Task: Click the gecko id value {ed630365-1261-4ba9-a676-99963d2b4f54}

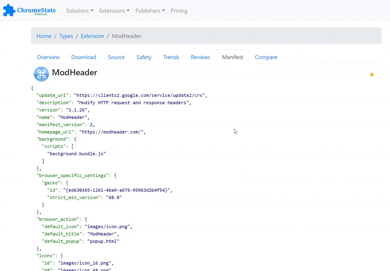Action: [117, 190]
